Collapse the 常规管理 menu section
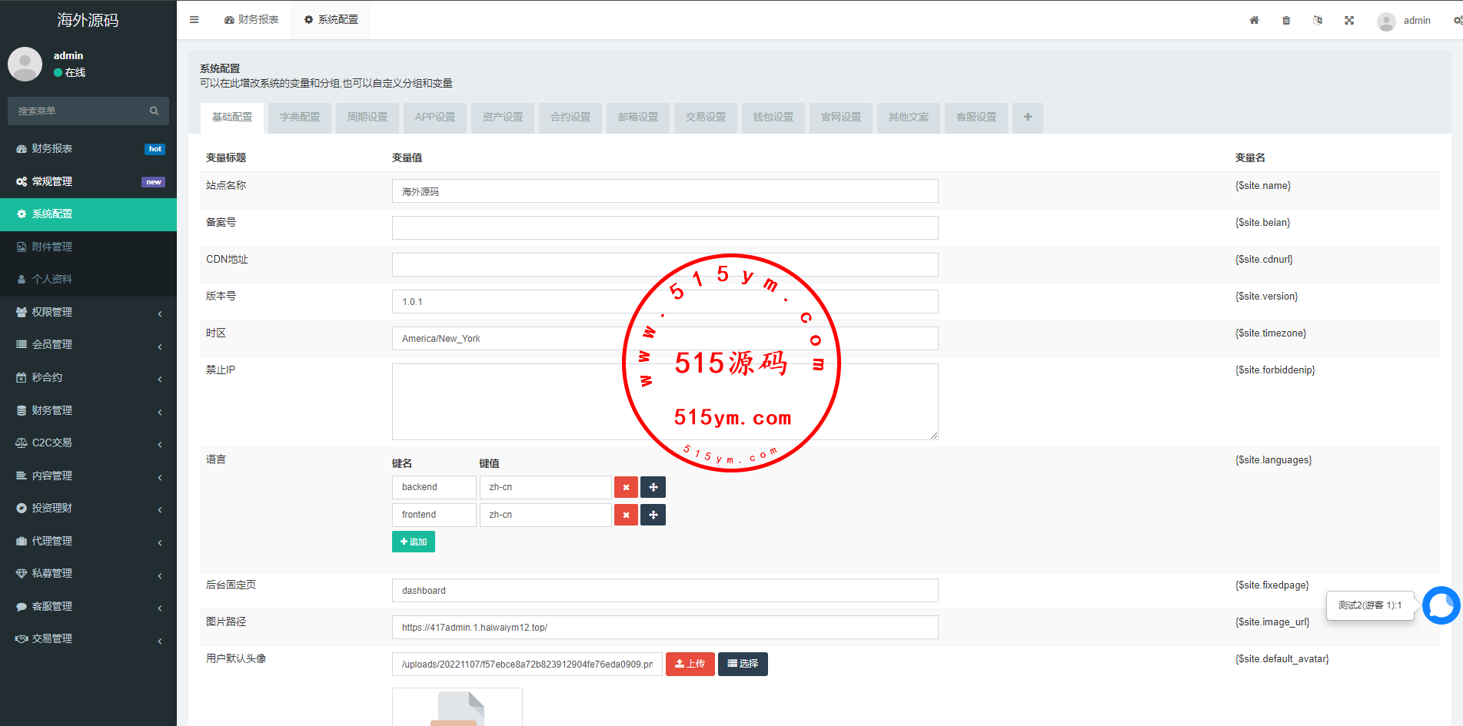Screen dimensions: 1463x726 pos(88,182)
